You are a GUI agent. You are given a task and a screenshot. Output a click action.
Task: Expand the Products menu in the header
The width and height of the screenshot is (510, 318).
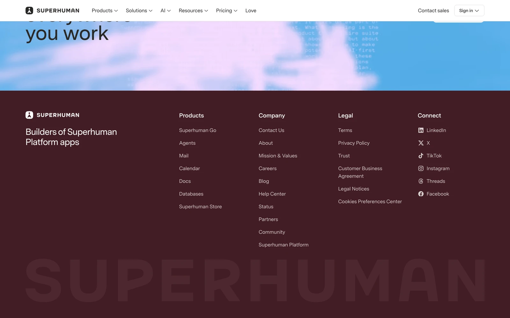click(105, 10)
